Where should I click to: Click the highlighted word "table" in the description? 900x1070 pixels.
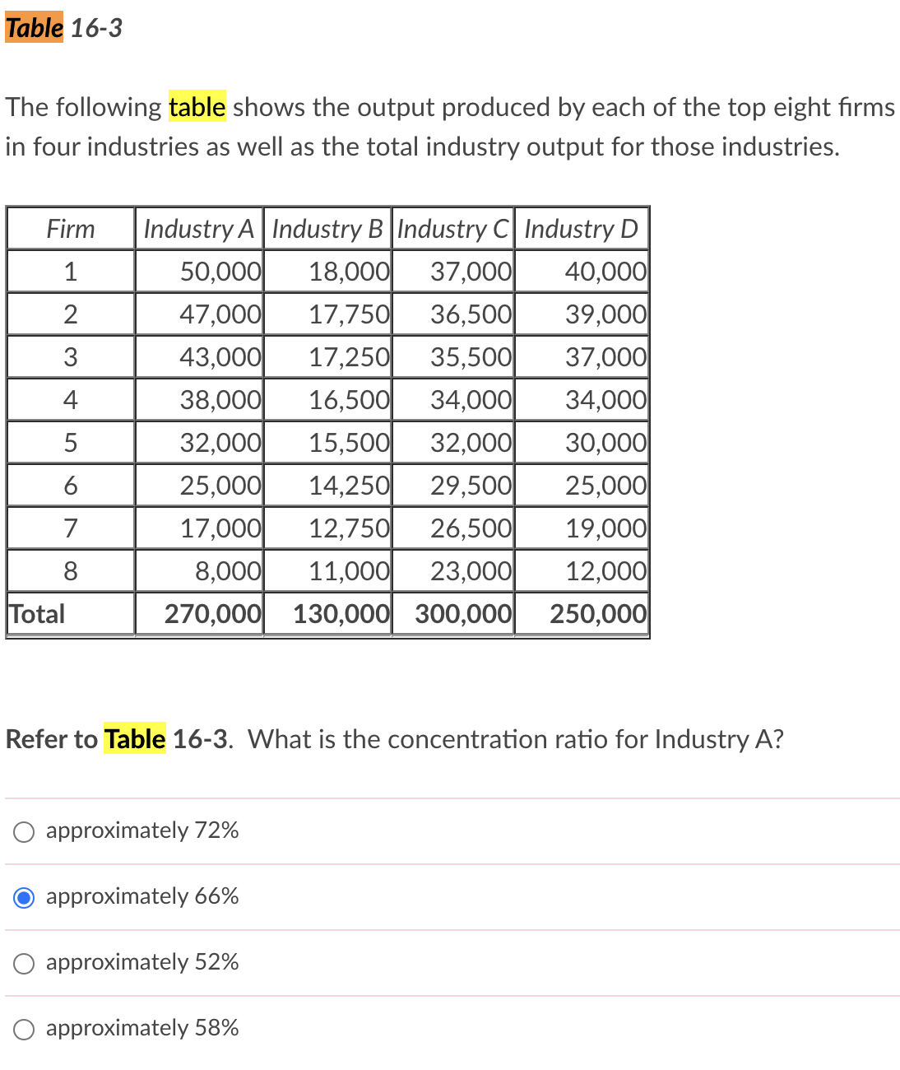pyautogui.click(x=197, y=106)
